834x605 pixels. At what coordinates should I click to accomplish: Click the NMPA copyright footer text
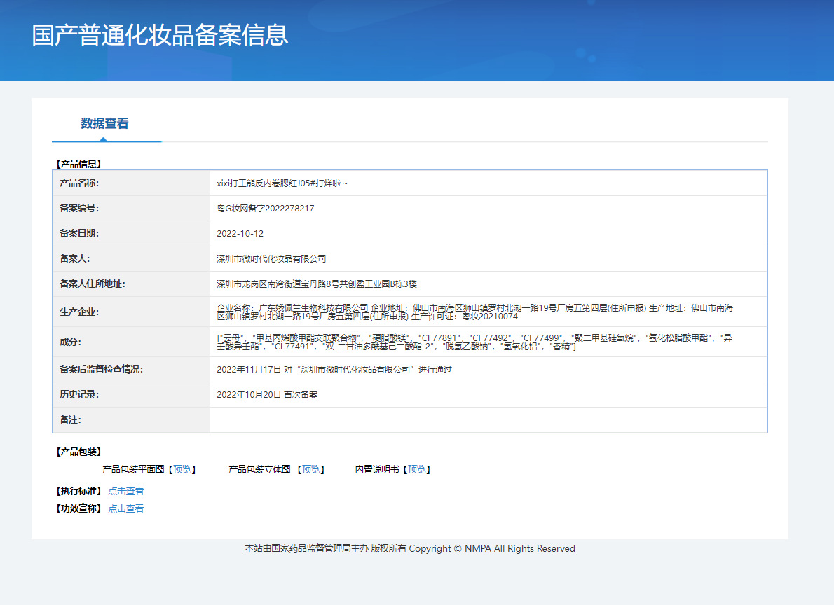coord(409,549)
